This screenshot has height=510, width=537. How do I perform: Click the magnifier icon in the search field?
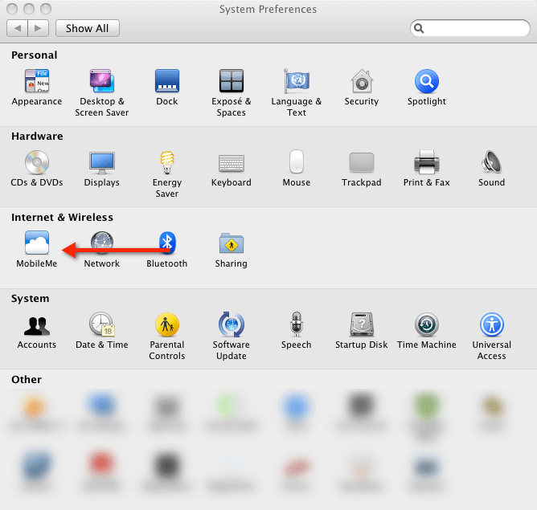click(x=419, y=28)
